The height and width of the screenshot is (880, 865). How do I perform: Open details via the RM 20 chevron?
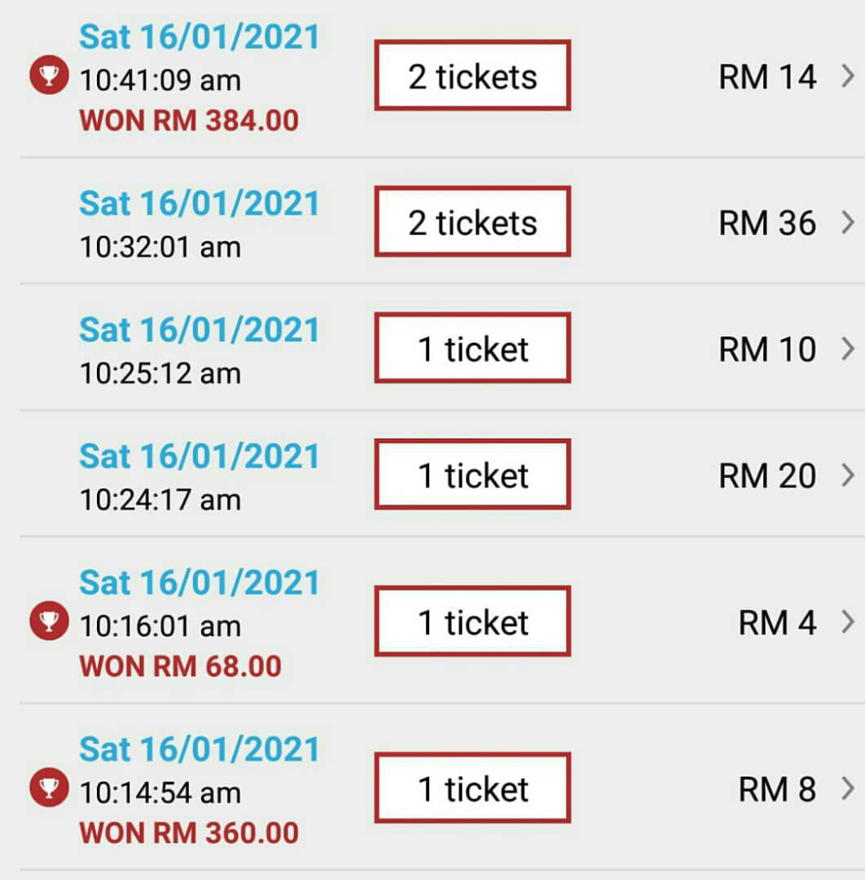[x=848, y=475]
